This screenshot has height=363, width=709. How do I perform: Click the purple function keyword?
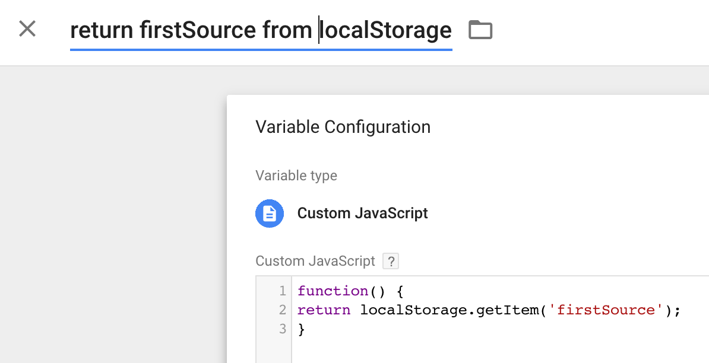tap(333, 291)
